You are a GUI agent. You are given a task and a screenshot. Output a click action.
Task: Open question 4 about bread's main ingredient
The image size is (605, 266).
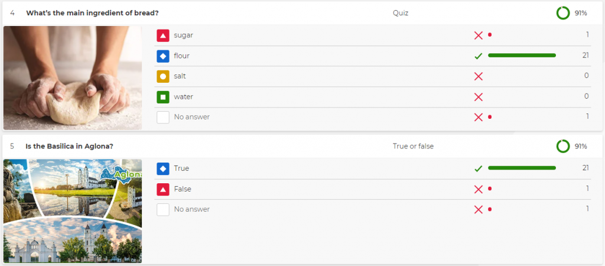[x=92, y=13]
